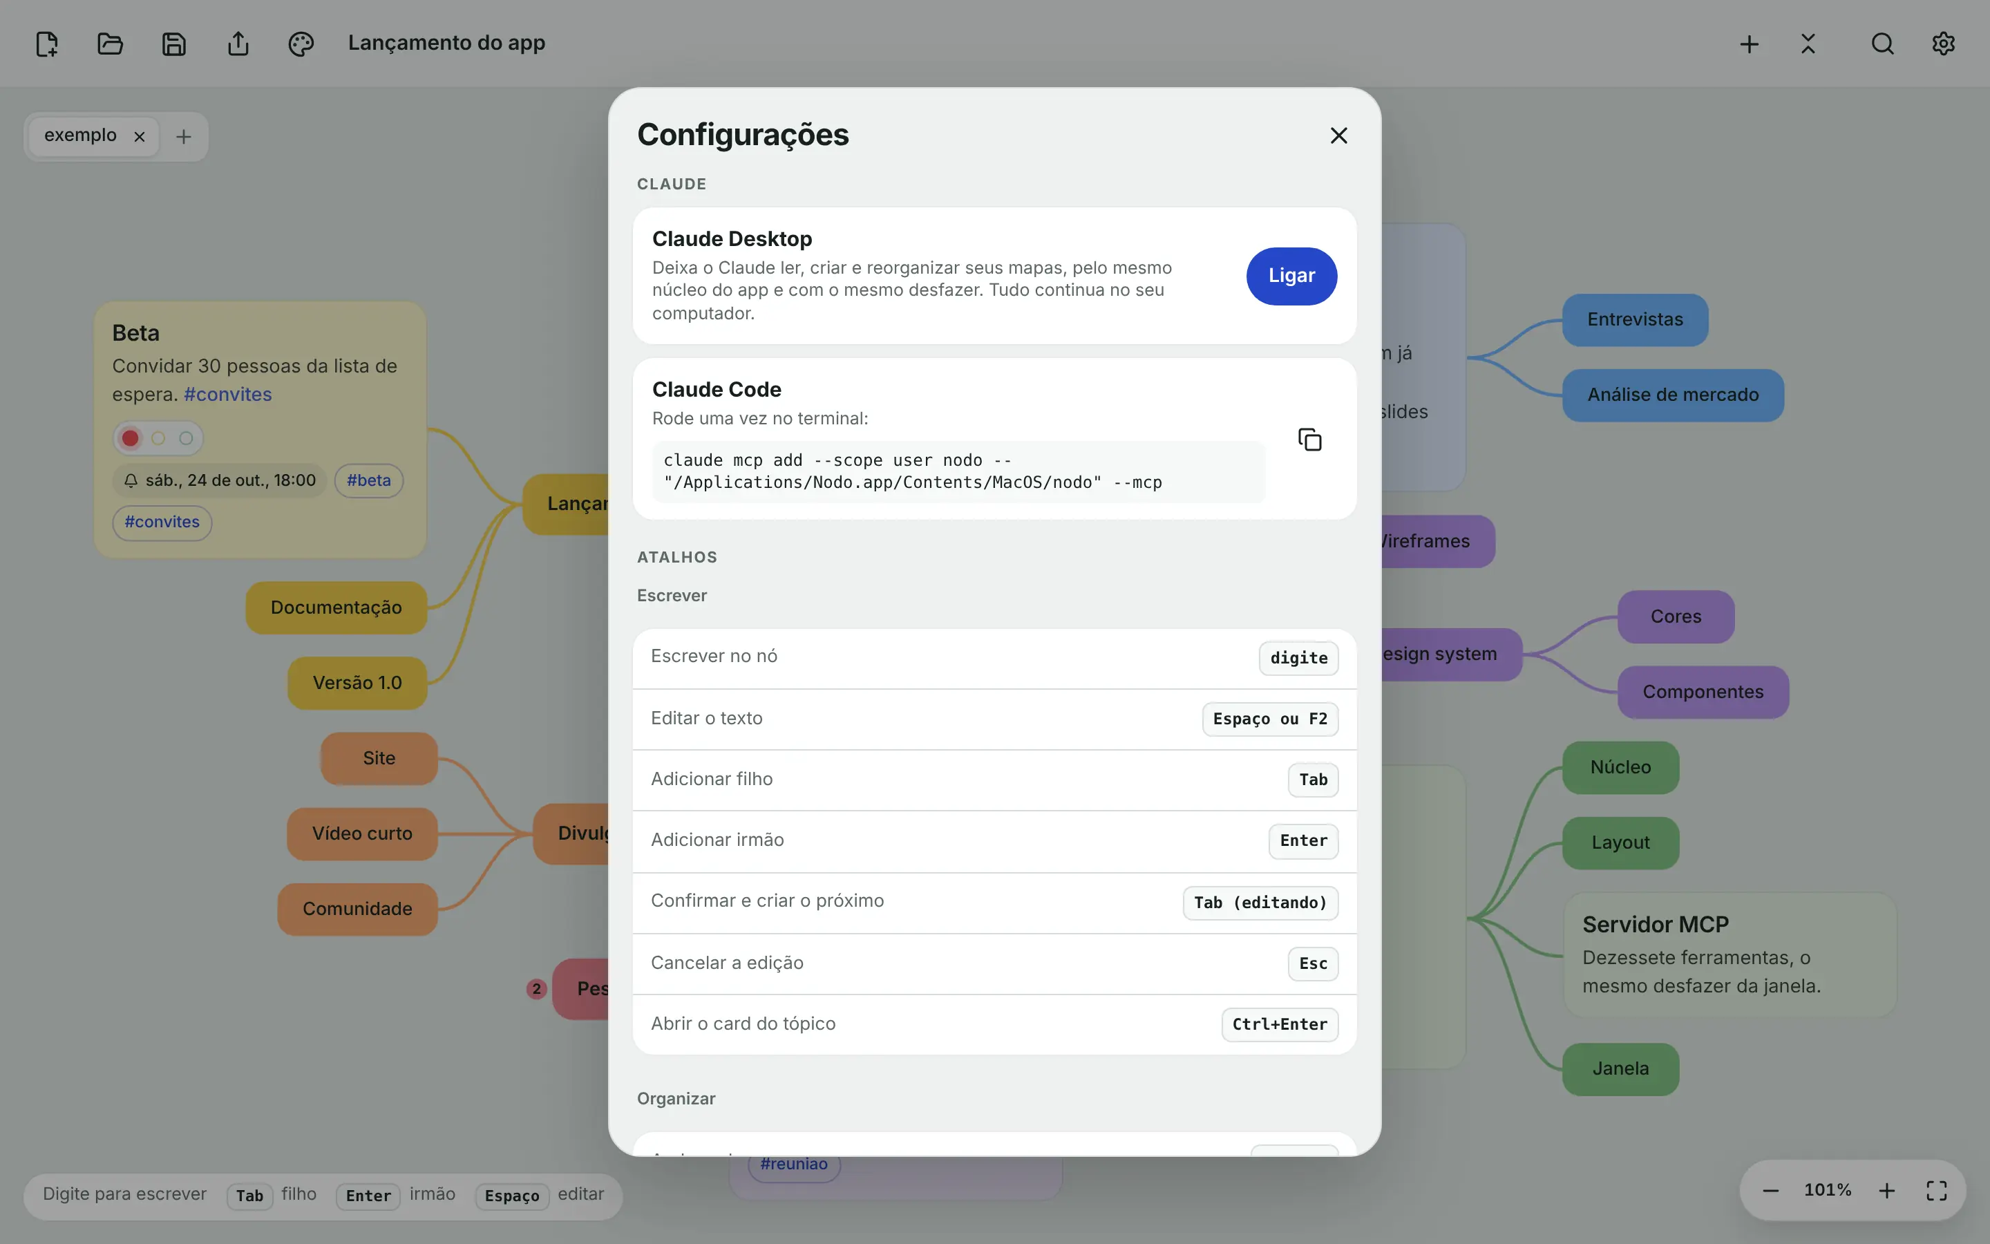Open the Servidor MCP card
The height and width of the screenshot is (1244, 1990).
(x=1730, y=954)
